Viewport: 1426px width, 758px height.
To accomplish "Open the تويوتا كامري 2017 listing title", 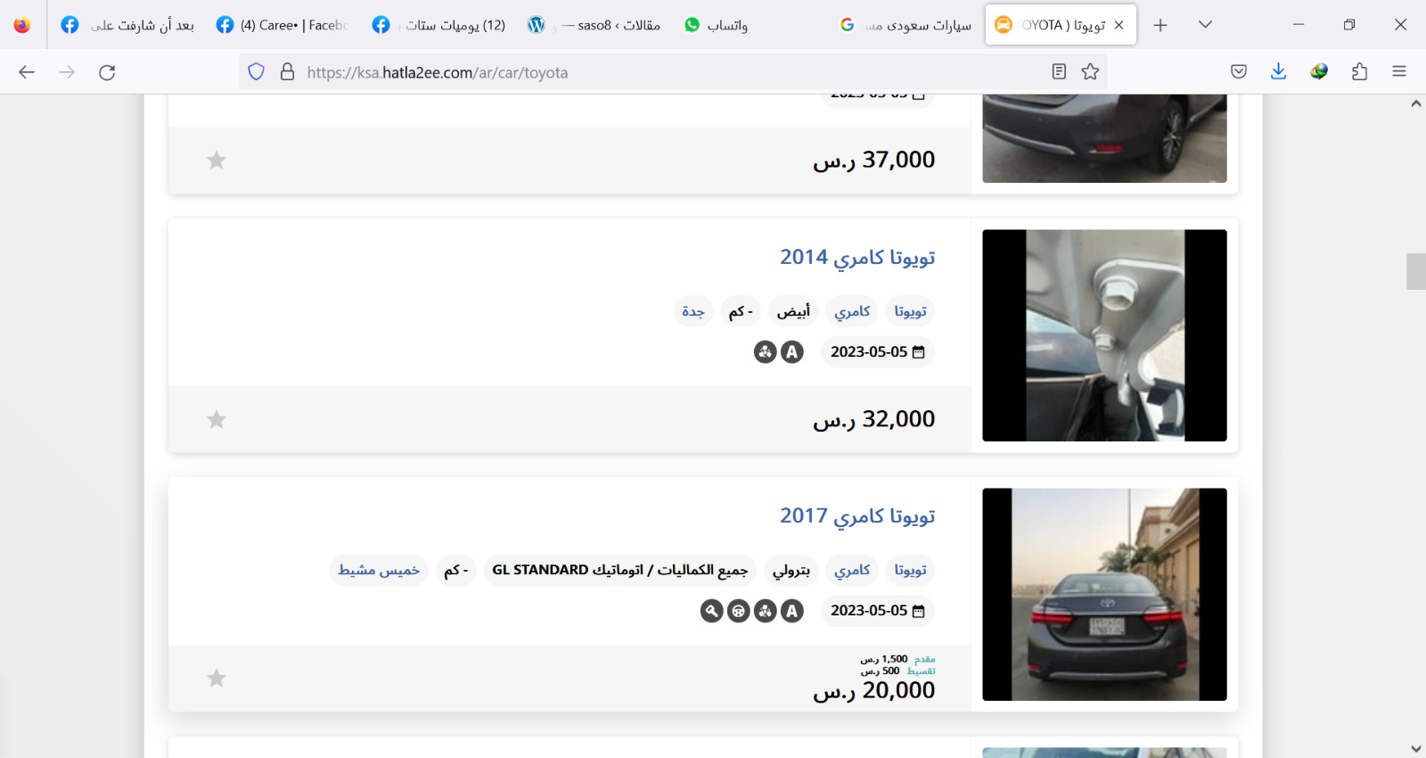I will pos(857,516).
